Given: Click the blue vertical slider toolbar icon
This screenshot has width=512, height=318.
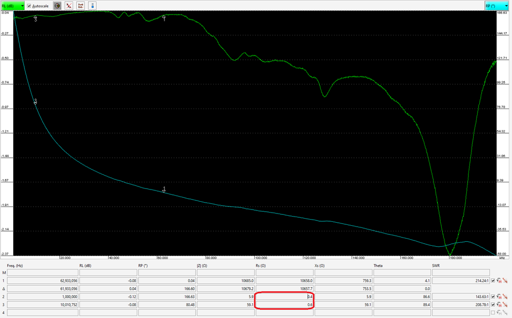Looking at the screenshot, I should (x=92, y=6).
